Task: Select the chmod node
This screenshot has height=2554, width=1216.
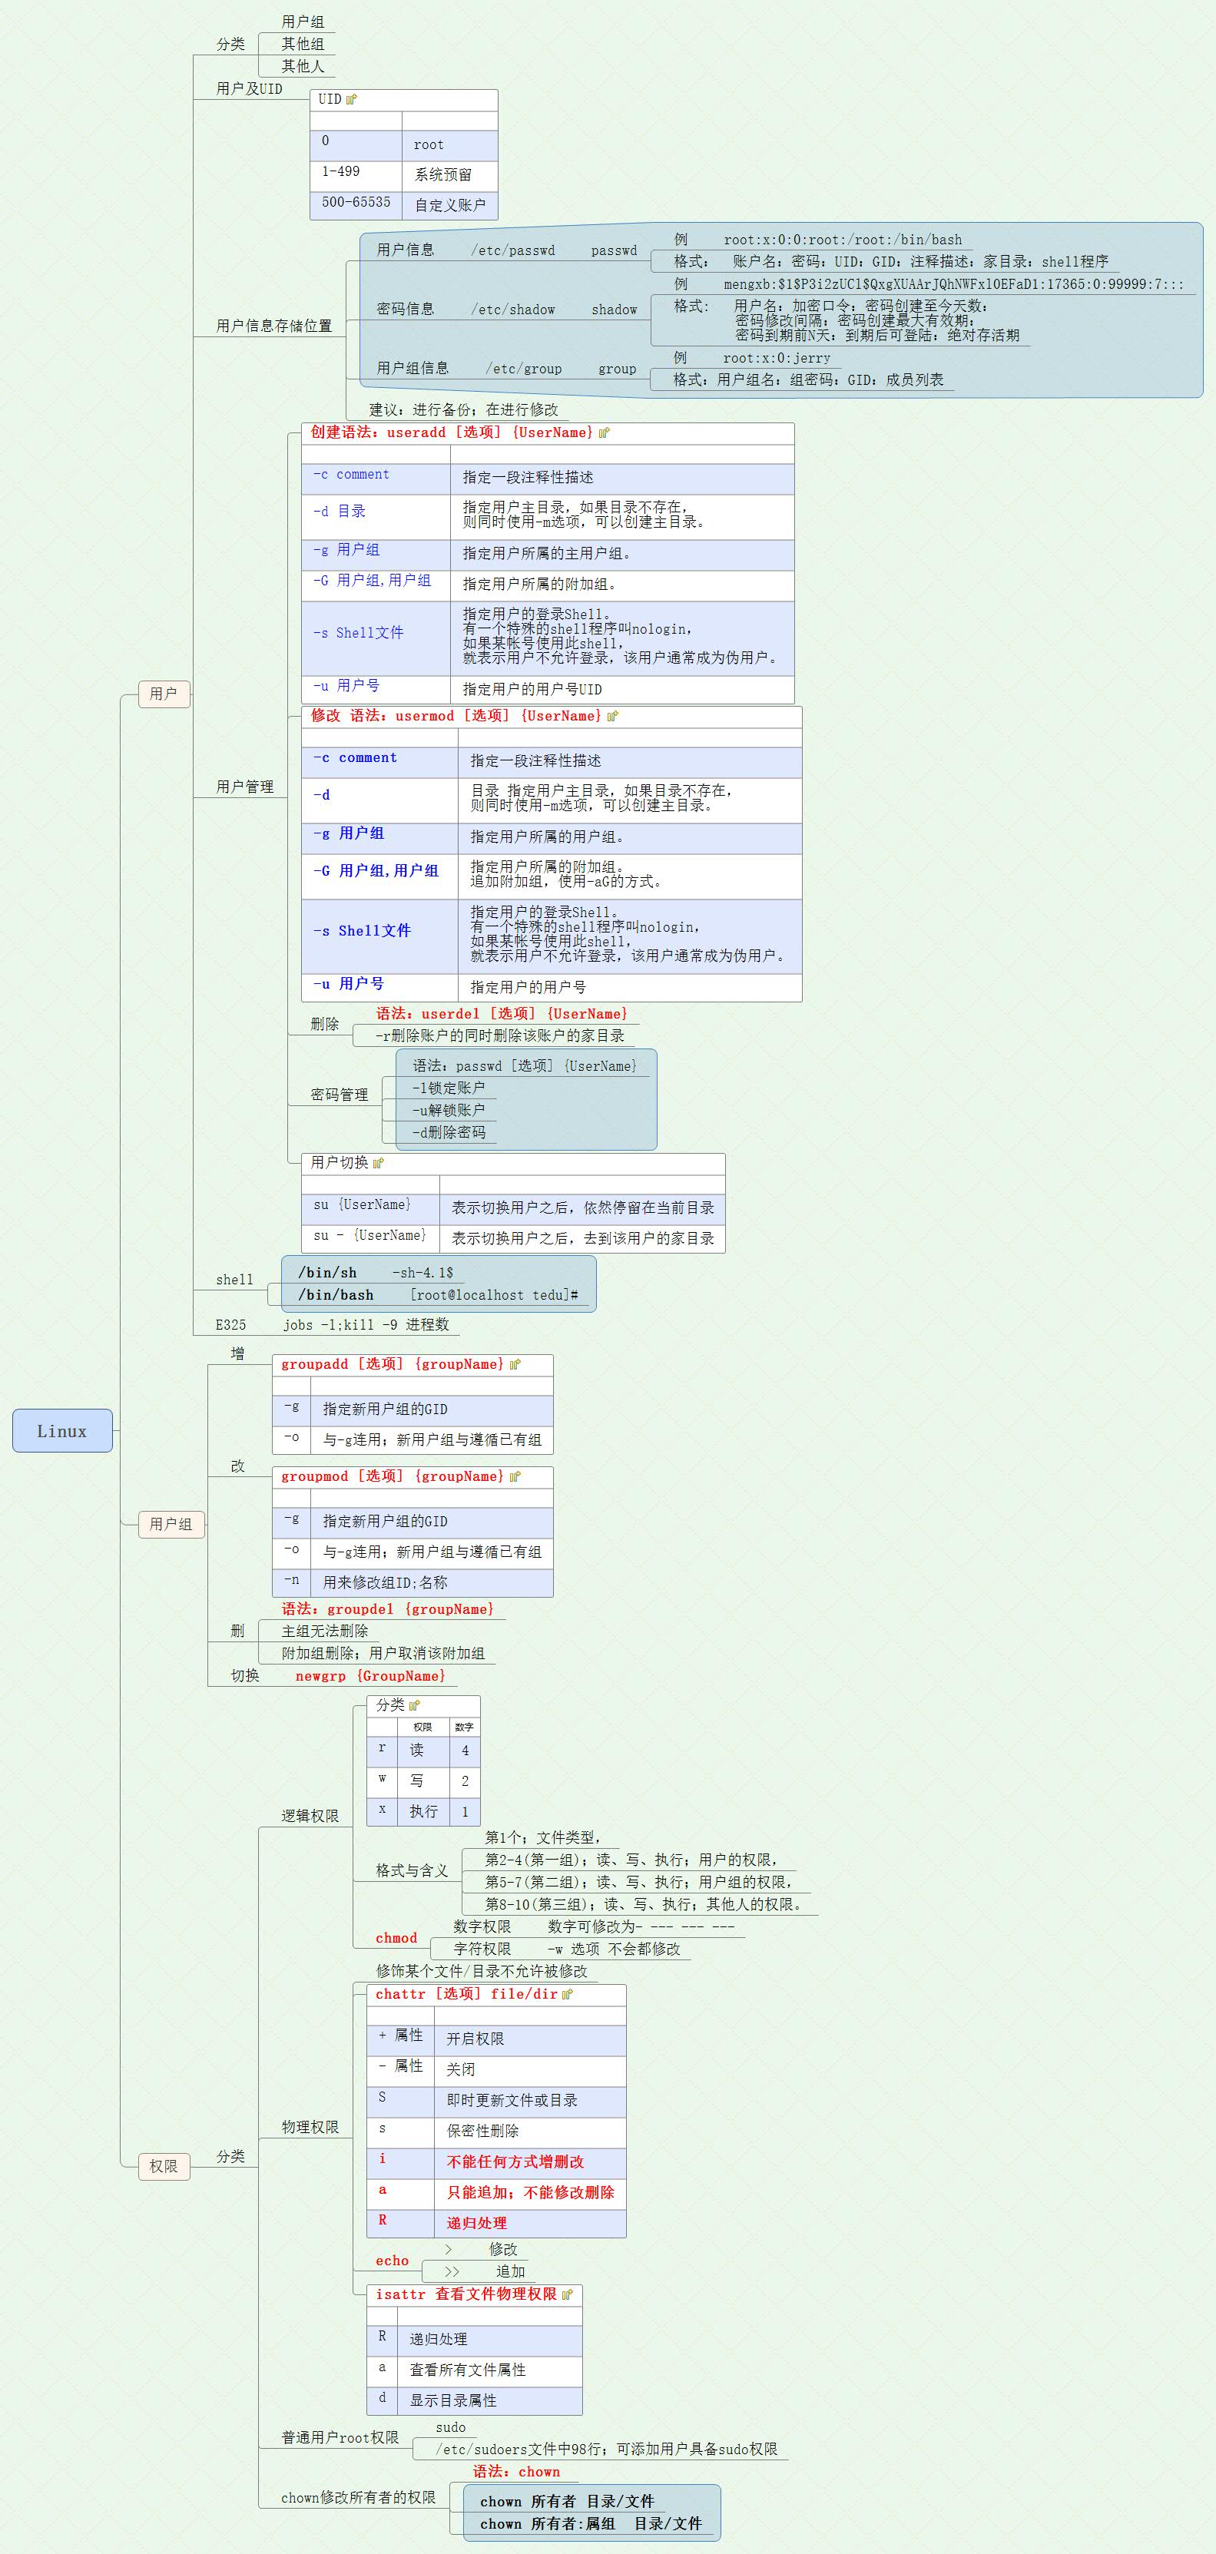Action: point(396,1938)
